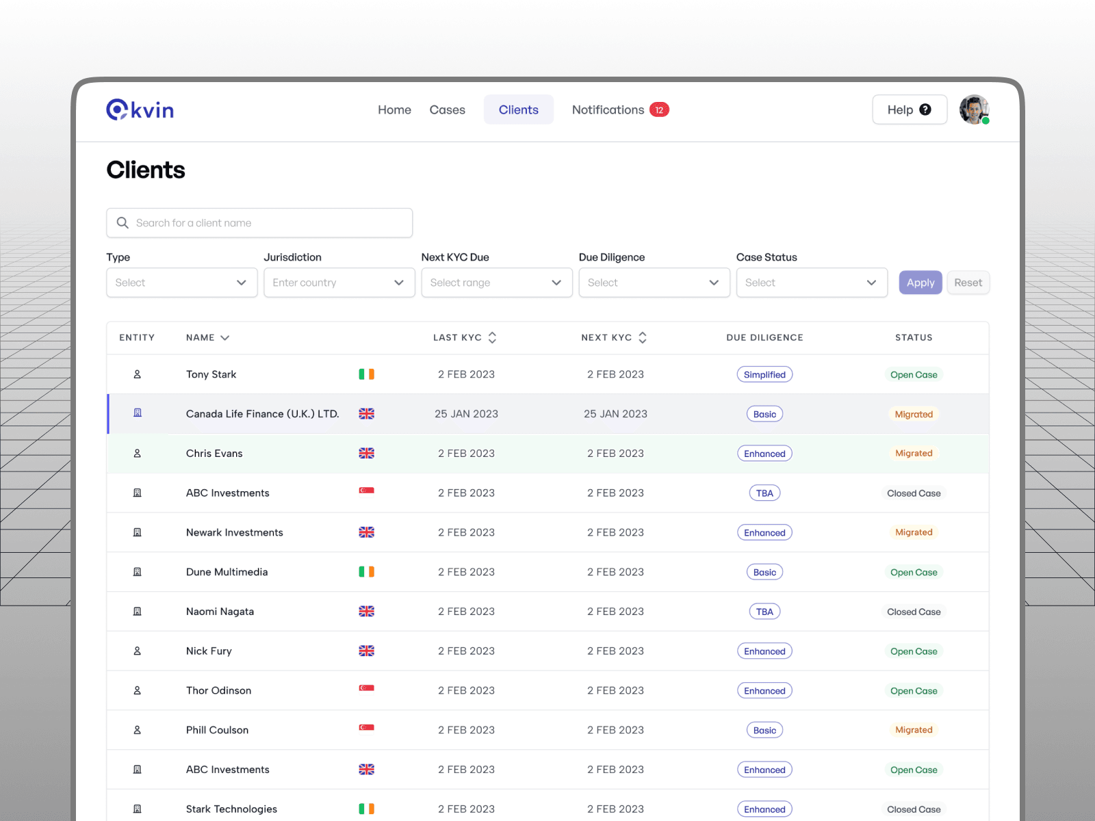Click the Okvin logo

pyautogui.click(x=140, y=109)
